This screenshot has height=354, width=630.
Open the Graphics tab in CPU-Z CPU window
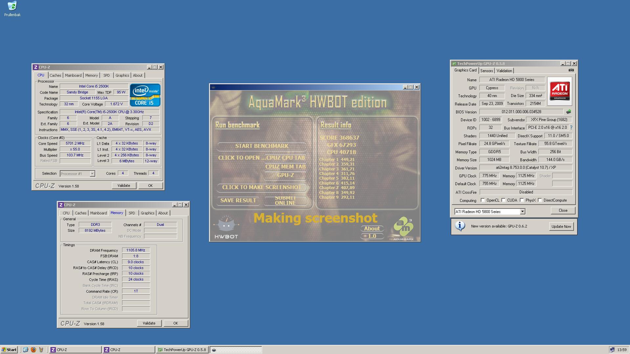click(122, 75)
